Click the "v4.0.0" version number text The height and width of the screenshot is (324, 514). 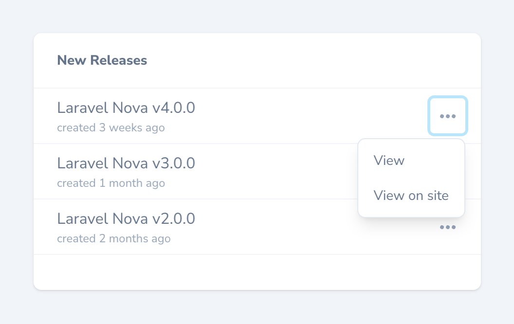tap(176, 108)
